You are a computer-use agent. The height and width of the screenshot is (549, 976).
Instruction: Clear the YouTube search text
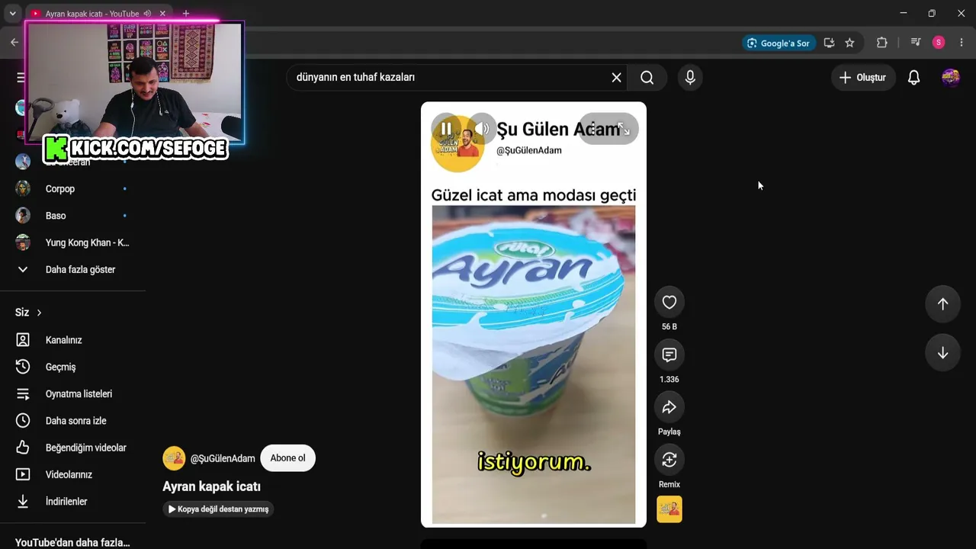[x=617, y=77]
